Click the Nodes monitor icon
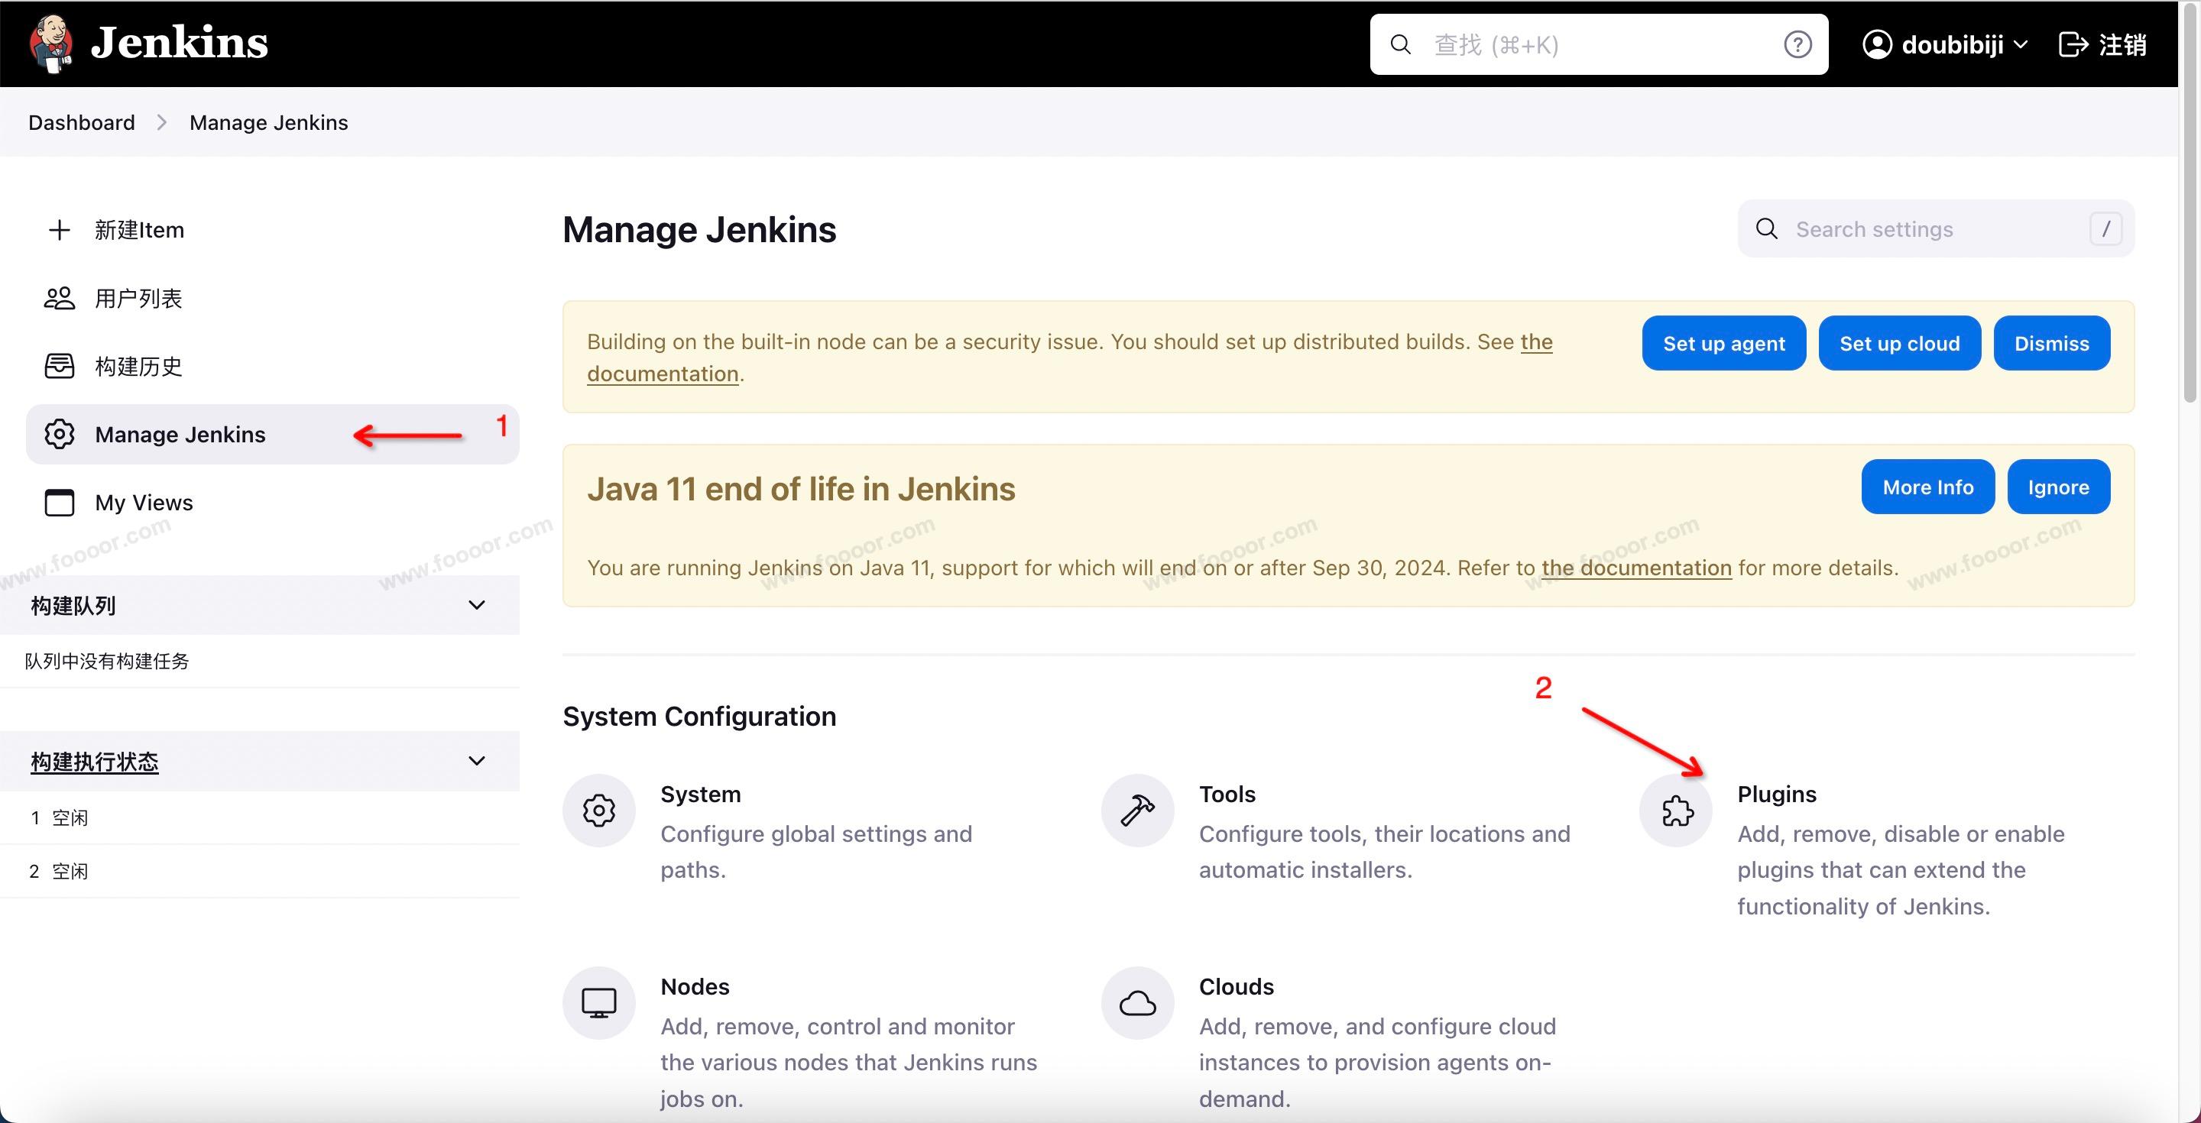The image size is (2201, 1123). [599, 1002]
